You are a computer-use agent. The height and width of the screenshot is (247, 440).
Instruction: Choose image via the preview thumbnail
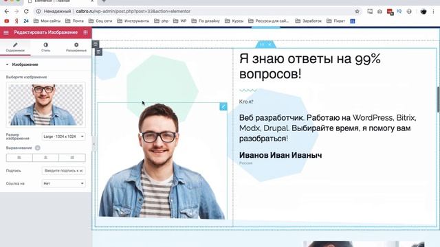point(45,105)
